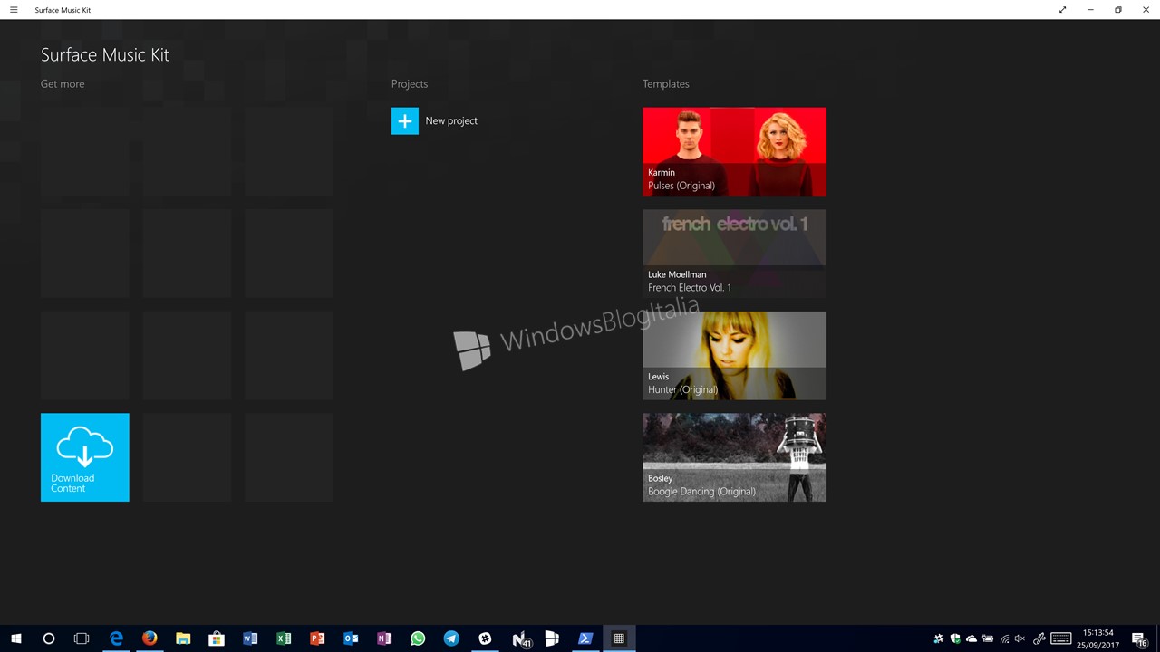The image size is (1160, 652).
Task: Open File Explorer from the taskbar
Action: coord(183,638)
